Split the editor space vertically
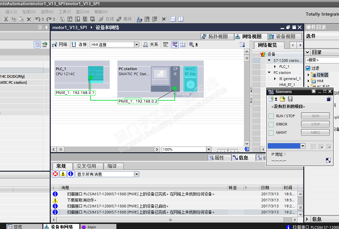The image size is (339, 229). click(x=181, y=19)
